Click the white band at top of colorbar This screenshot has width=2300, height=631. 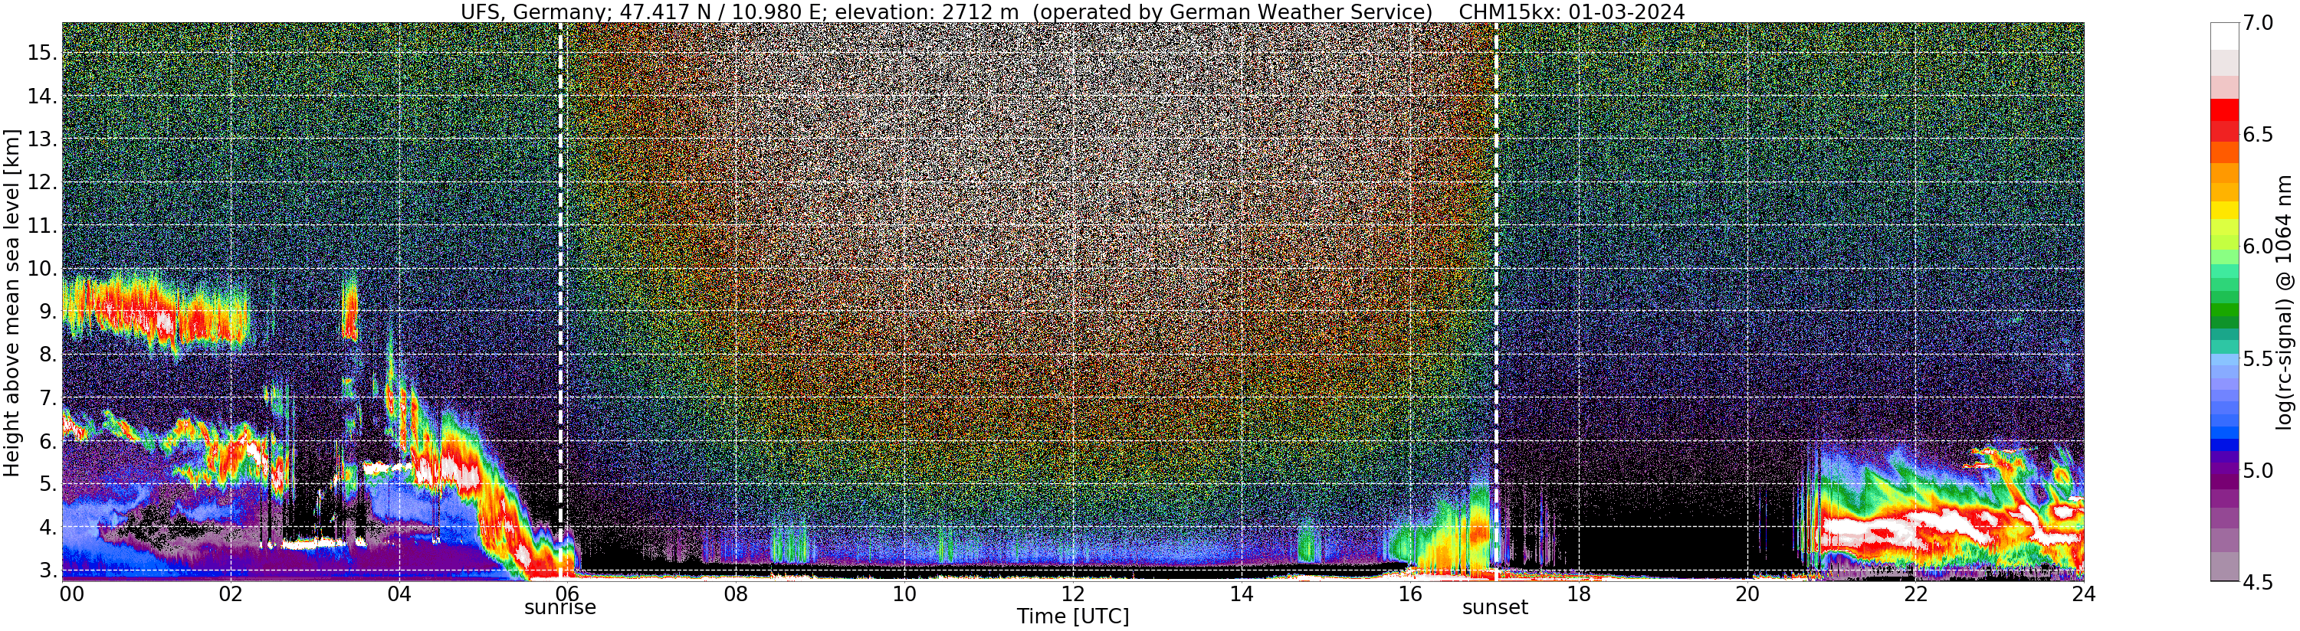tap(2224, 36)
